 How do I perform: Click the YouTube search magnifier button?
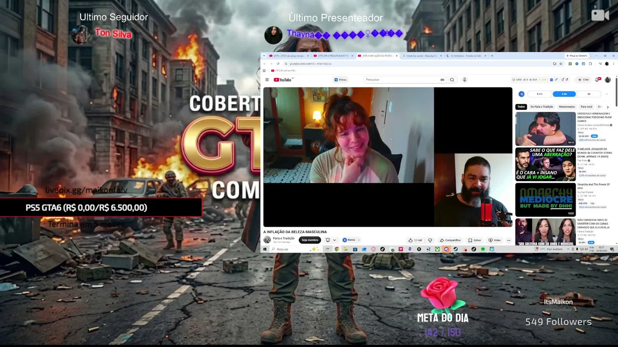(452, 80)
